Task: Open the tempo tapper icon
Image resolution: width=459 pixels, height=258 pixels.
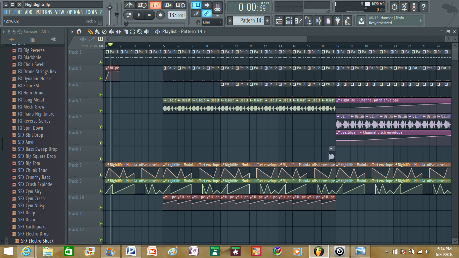Action: pyautogui.click(x=347, y=21)
